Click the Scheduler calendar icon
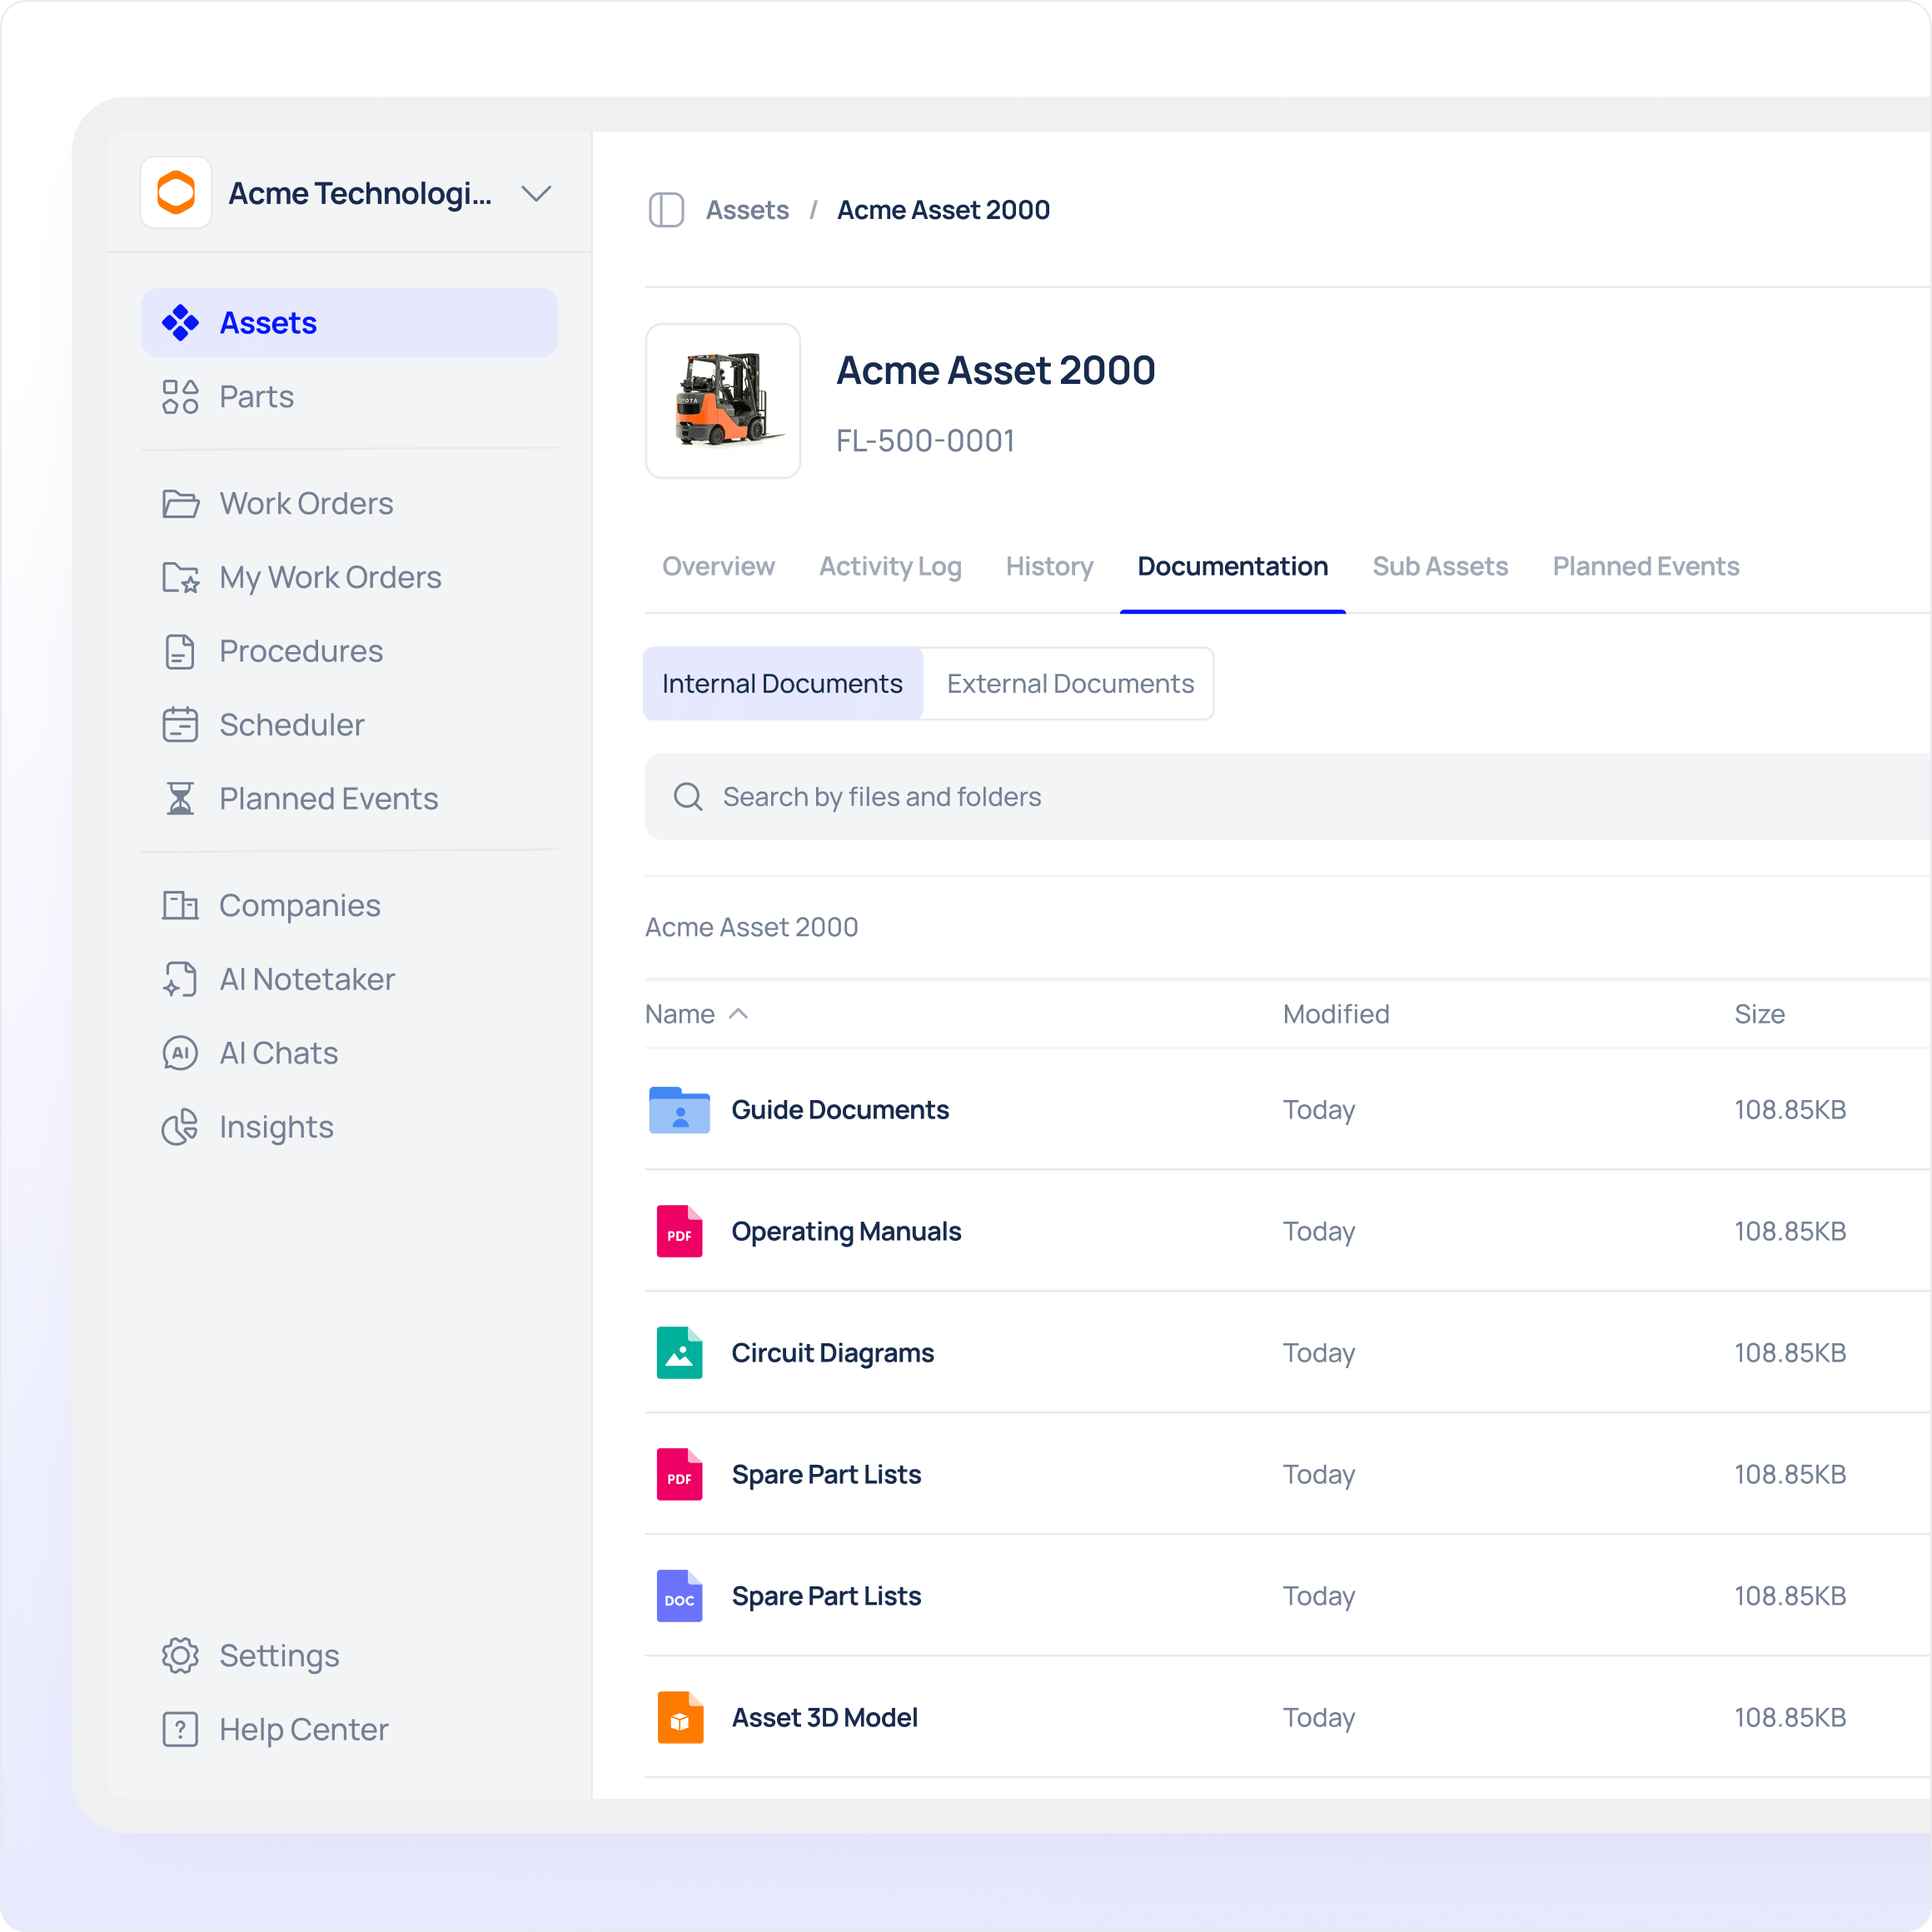Image resolution: width=1932 pixels, height=1932 pixels. pos(180,725)
